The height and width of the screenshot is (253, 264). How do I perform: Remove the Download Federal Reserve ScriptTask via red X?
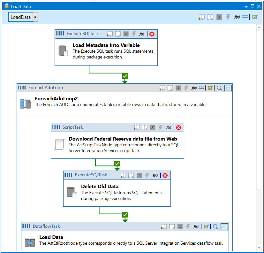pos(178,127)
